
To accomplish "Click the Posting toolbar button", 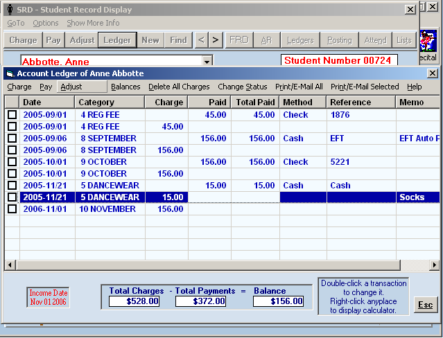I will click(339, 40).
